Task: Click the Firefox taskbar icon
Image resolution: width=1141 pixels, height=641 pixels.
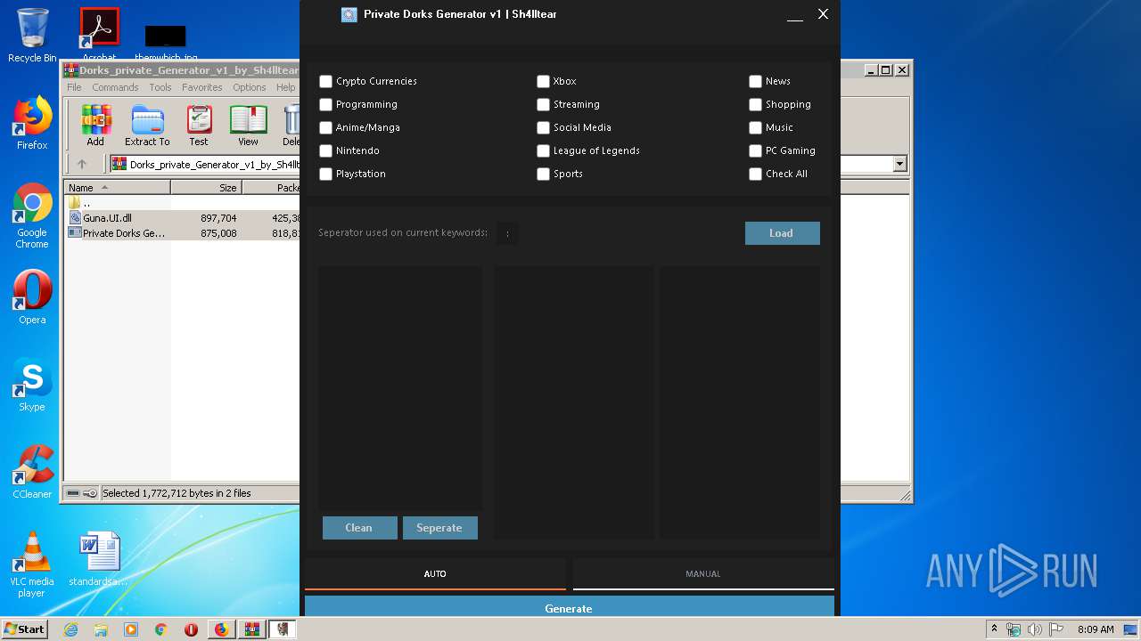Action: tap(221, 629)
